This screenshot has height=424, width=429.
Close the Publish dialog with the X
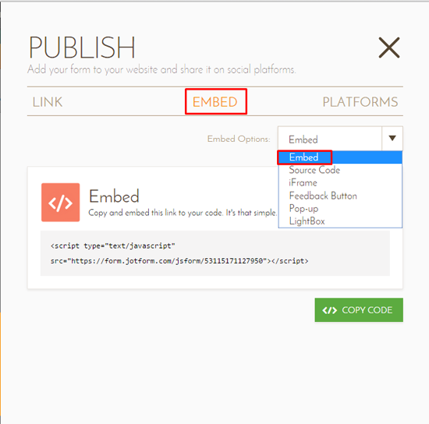[x=388, y=48]
